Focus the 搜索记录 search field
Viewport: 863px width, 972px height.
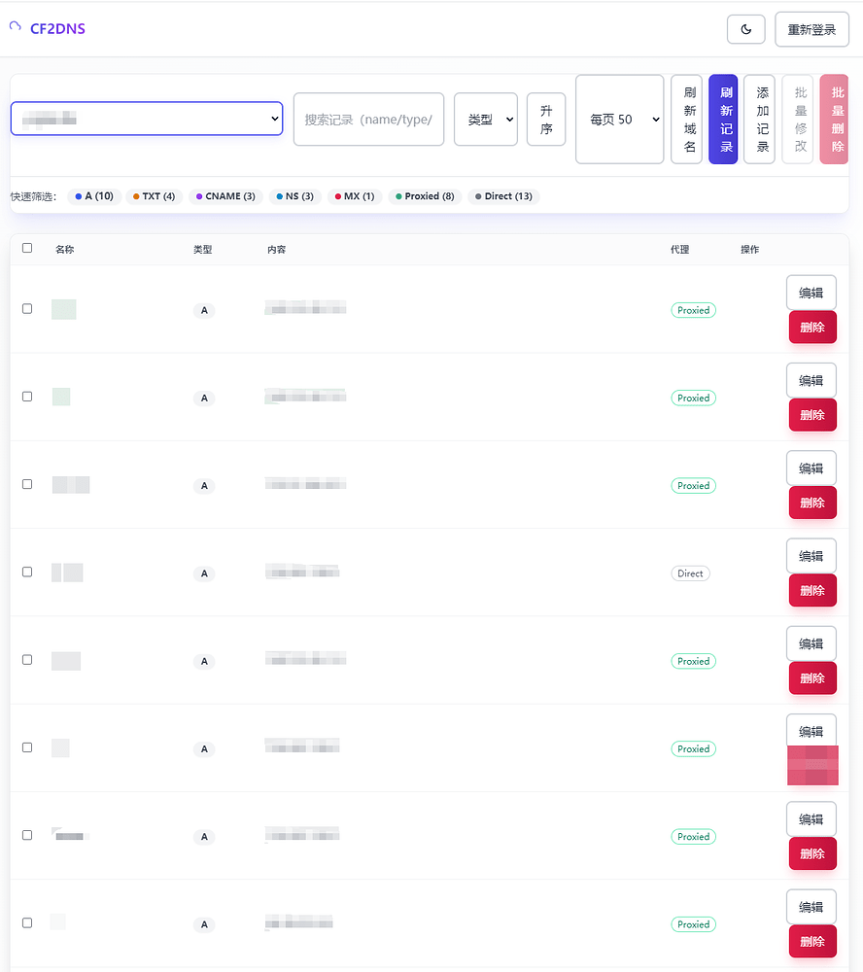click(x=369, y=119)
